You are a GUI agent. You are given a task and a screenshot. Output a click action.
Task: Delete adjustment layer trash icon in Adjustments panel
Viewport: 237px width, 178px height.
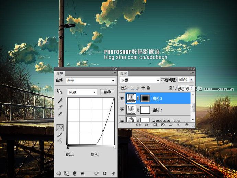(x=113, y=174)
